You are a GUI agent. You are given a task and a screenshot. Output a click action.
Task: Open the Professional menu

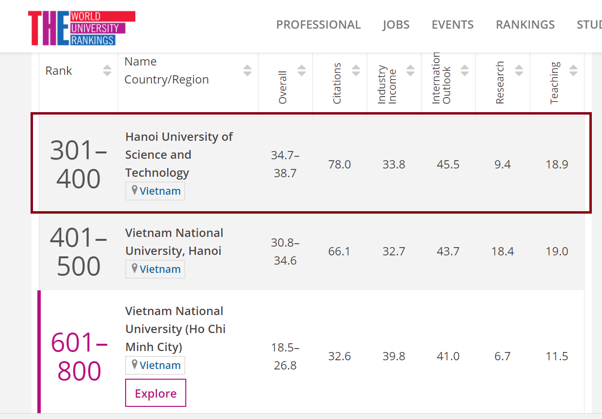(x=318, y=25)
